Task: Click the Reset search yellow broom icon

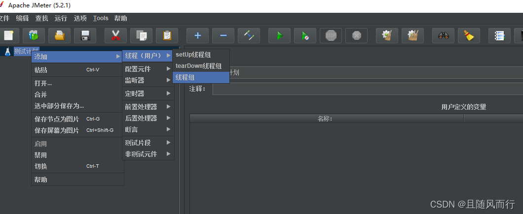Action: coord(469,35)
